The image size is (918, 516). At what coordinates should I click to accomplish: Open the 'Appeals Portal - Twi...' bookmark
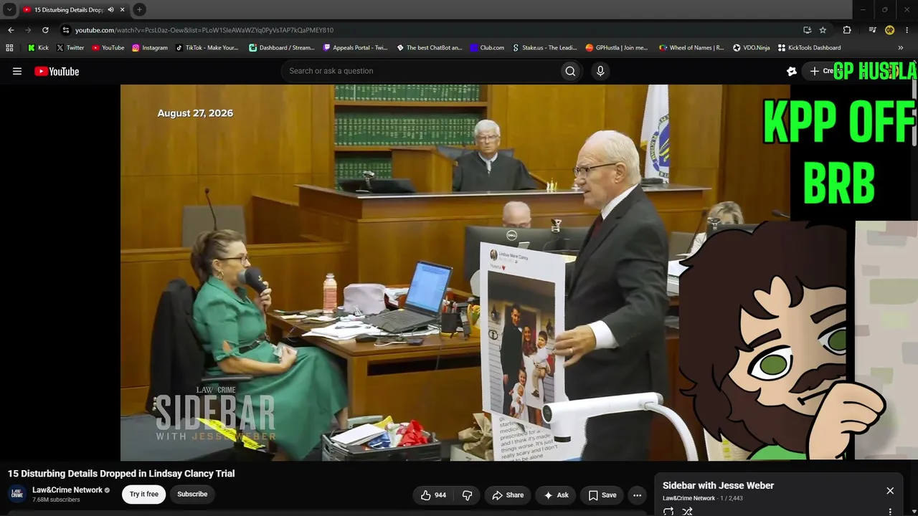tap(355, 48)
